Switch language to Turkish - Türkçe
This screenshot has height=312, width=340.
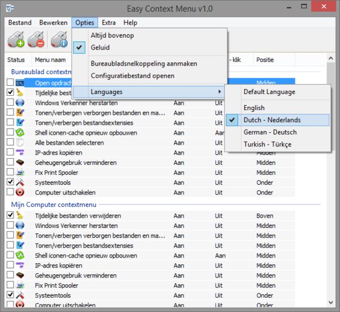click(x=278, y=144)
